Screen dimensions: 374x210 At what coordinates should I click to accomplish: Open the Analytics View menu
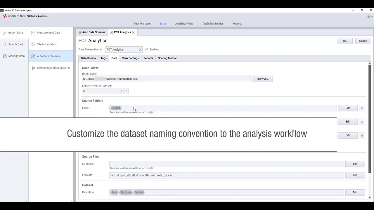pyautogui.click(x=184, y=24)
